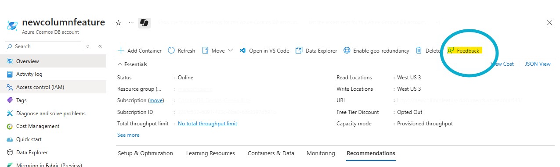The width and height of the screenshot is (560, 167).
Task: Open No total throughput limit link
Action: coord(207,124)
